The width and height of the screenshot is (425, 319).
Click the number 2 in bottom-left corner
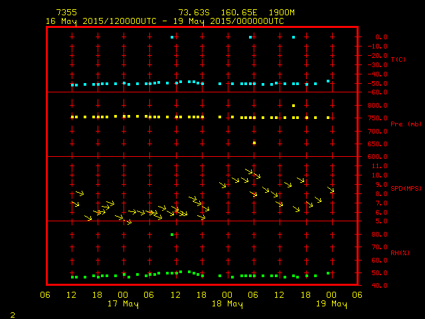(12, 314)
